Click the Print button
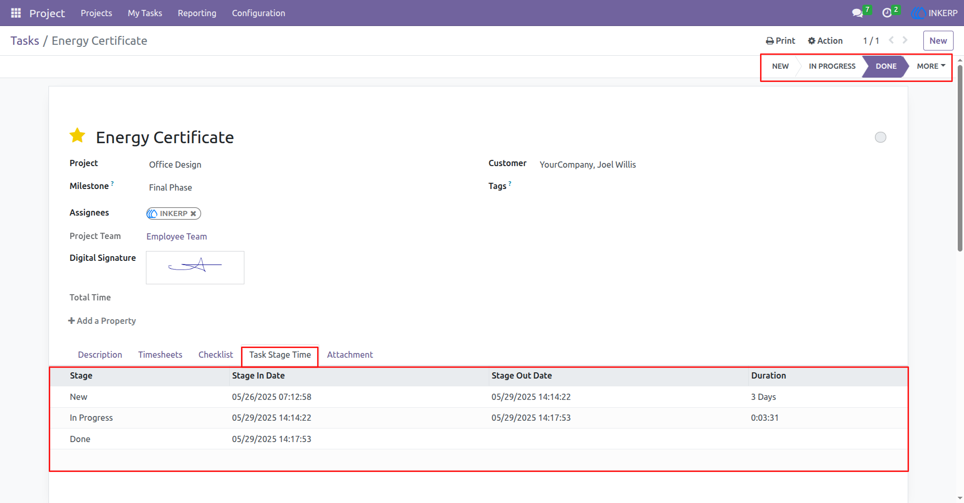 pyautogui.click(x=781, y=41)
